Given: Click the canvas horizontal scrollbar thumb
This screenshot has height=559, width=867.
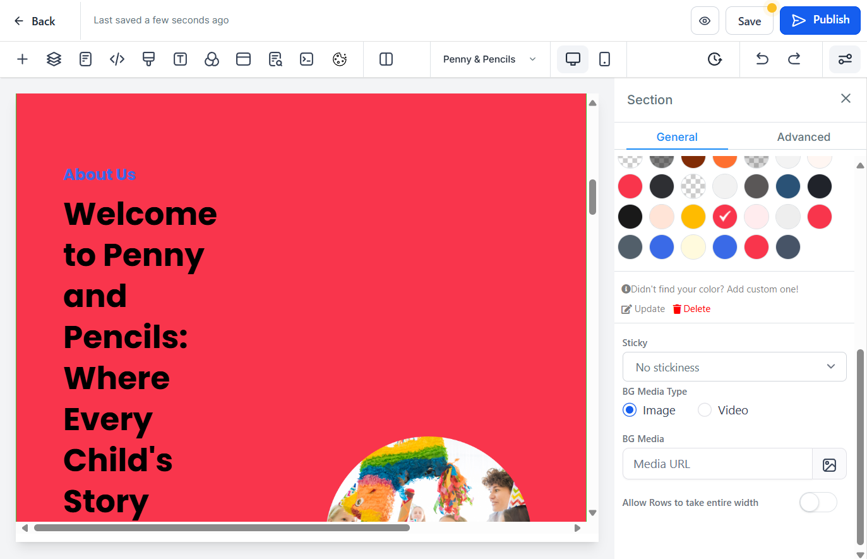Looking at the screenshot, I should click(x=222, y=528).
